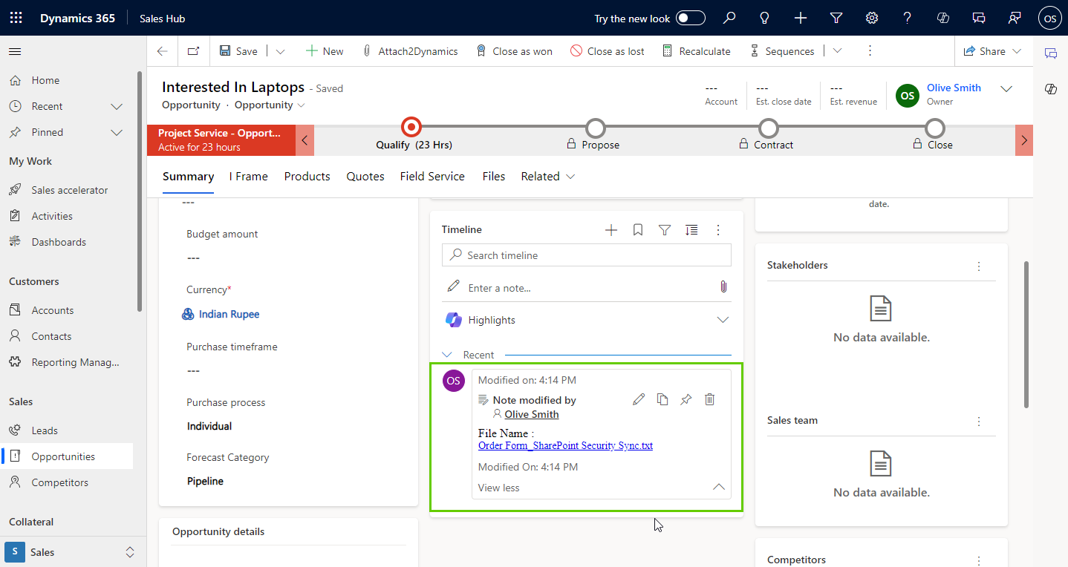Image resolution: width=1068 pixels, height=567 pixels.
Task: Open the Quotes tab
Action: [365, 177]
